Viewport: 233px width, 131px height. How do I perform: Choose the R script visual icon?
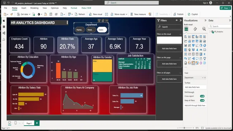(205, 54)
